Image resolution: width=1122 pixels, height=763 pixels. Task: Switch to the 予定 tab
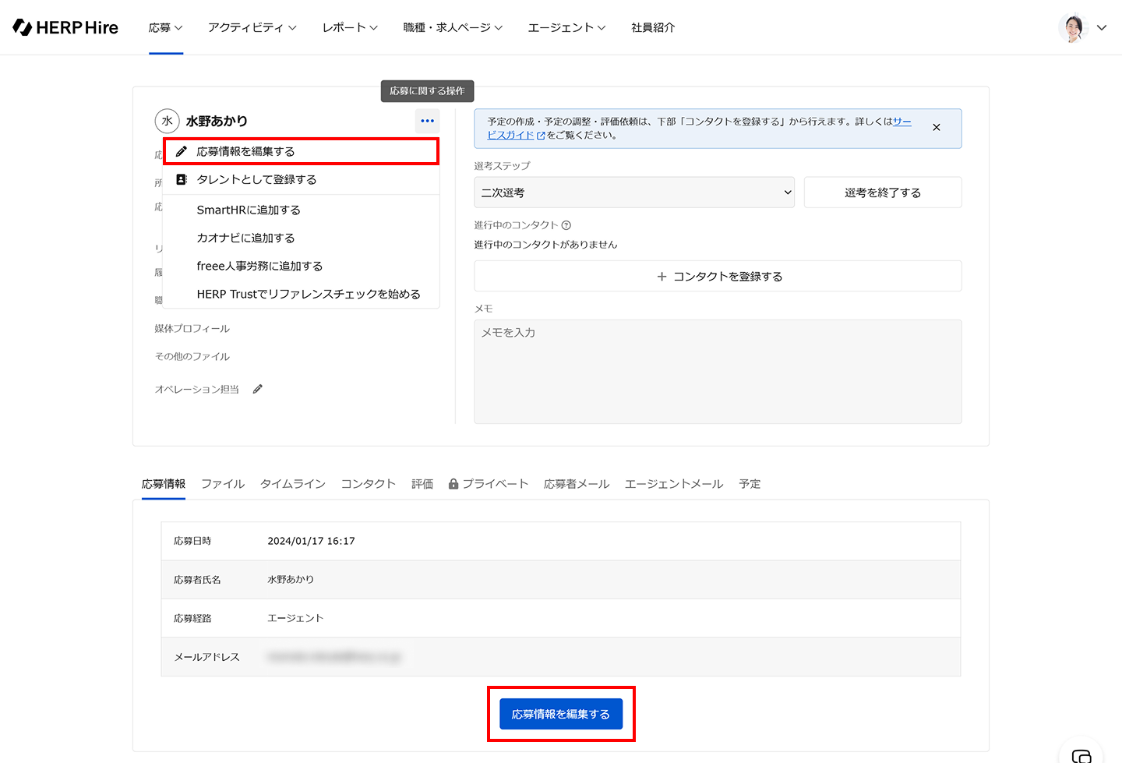click(750, 484)
